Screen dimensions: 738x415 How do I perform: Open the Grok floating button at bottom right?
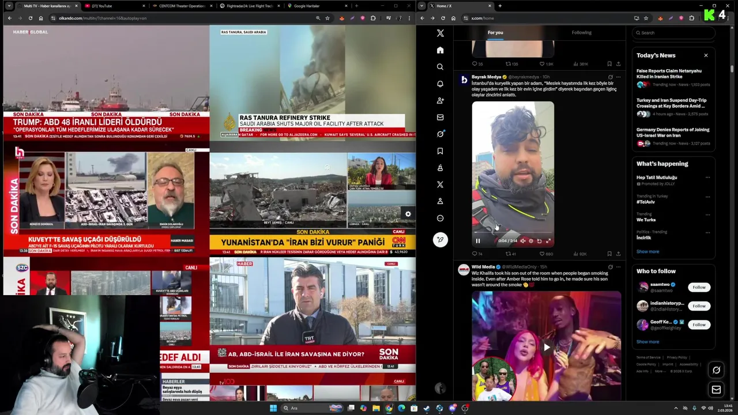coord(716,370)
